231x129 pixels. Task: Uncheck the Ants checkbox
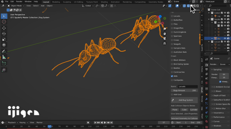172,76
